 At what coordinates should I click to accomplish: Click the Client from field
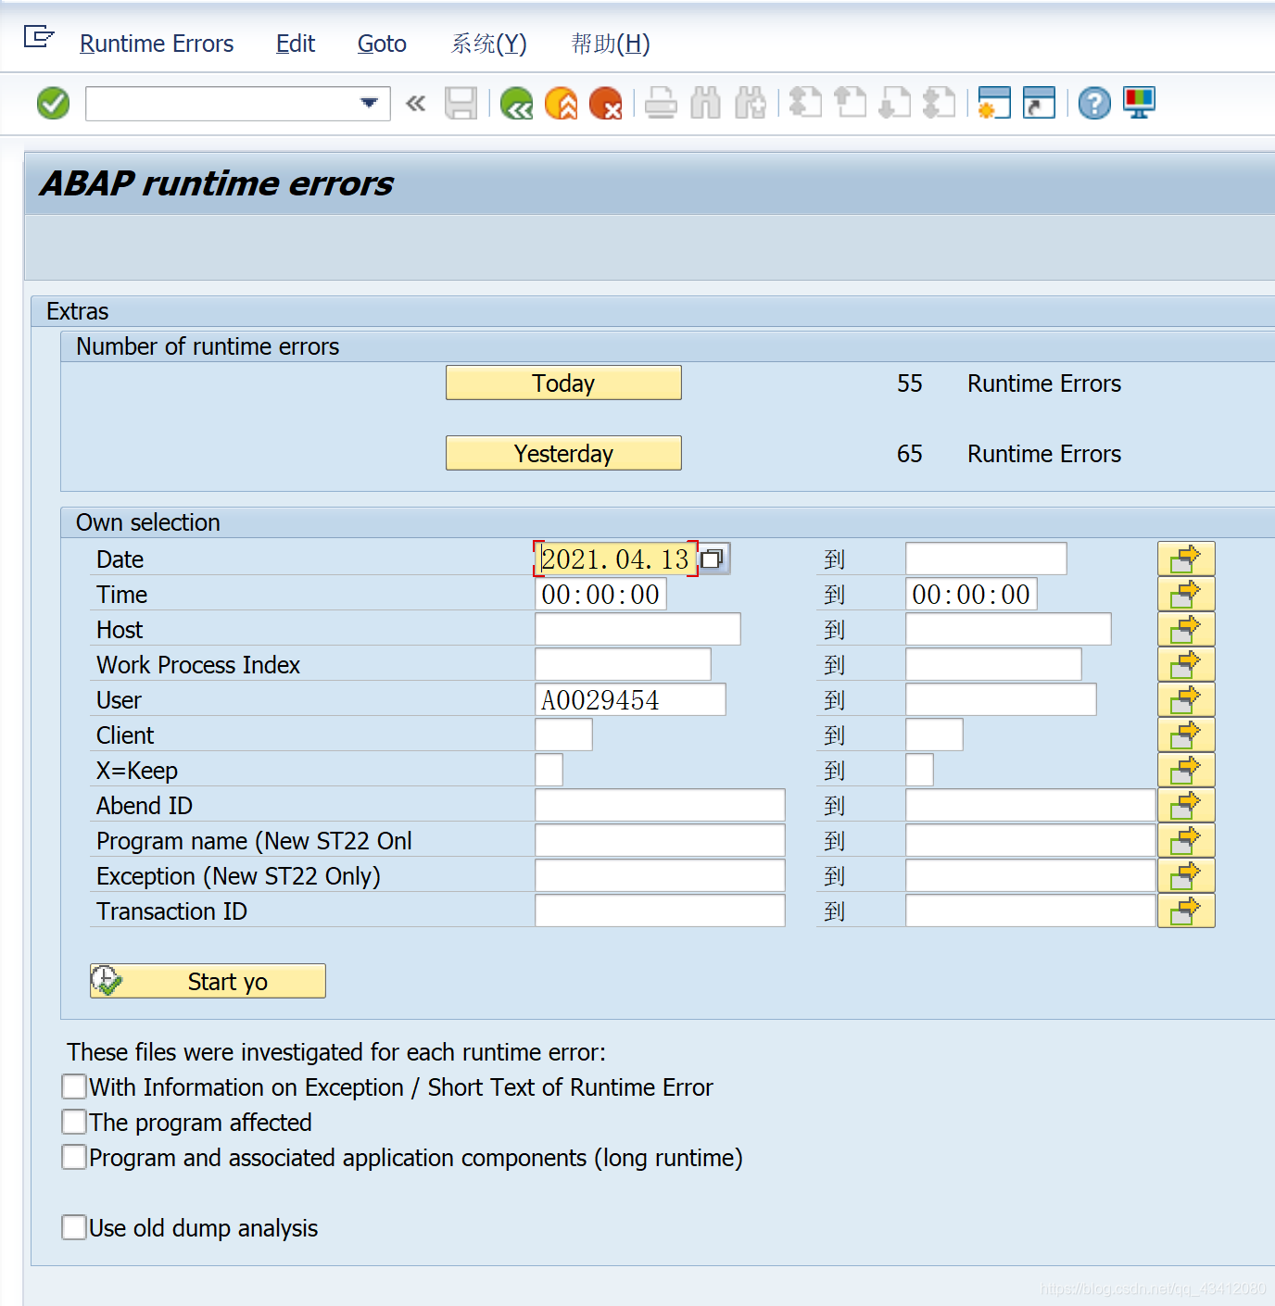[563, 735]
